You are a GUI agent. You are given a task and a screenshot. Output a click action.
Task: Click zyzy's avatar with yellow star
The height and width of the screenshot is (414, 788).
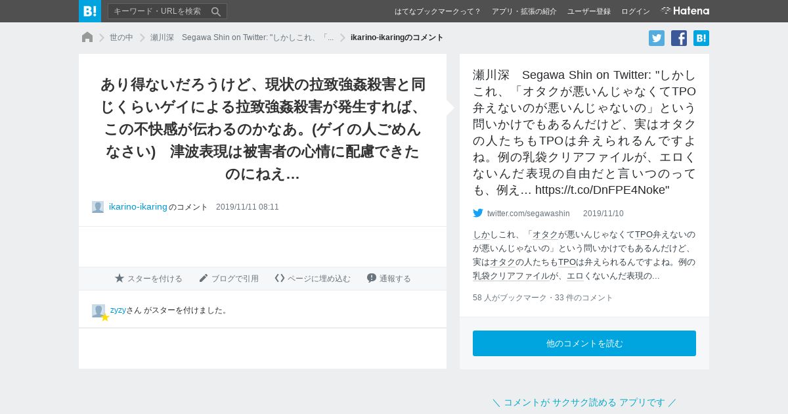[x=99, y=312]
